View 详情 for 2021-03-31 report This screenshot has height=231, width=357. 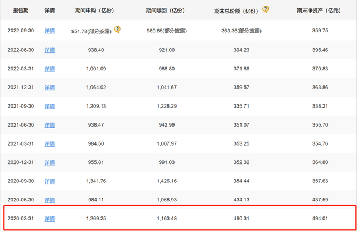point(50,144)
